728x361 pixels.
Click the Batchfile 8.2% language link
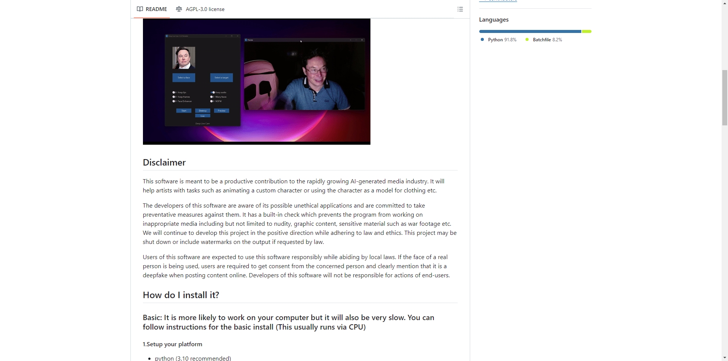[x=543, y=40]
